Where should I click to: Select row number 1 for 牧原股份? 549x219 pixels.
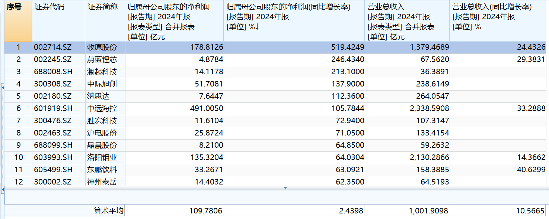click(x=18, y=48)
